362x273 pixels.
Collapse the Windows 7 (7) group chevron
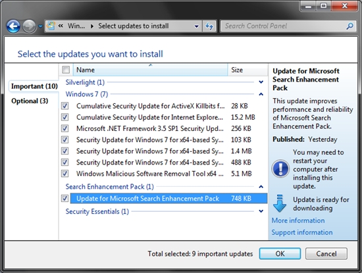click(x=261, y=94)
